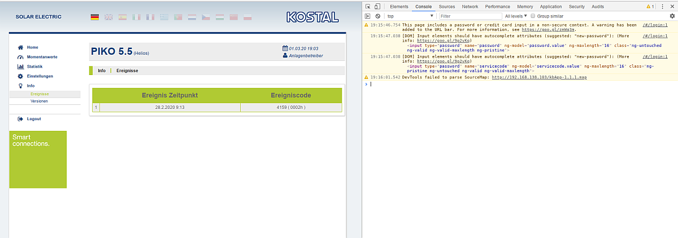Select the Chinese flag language
This screenshot has width=678, height=238.
233,17
